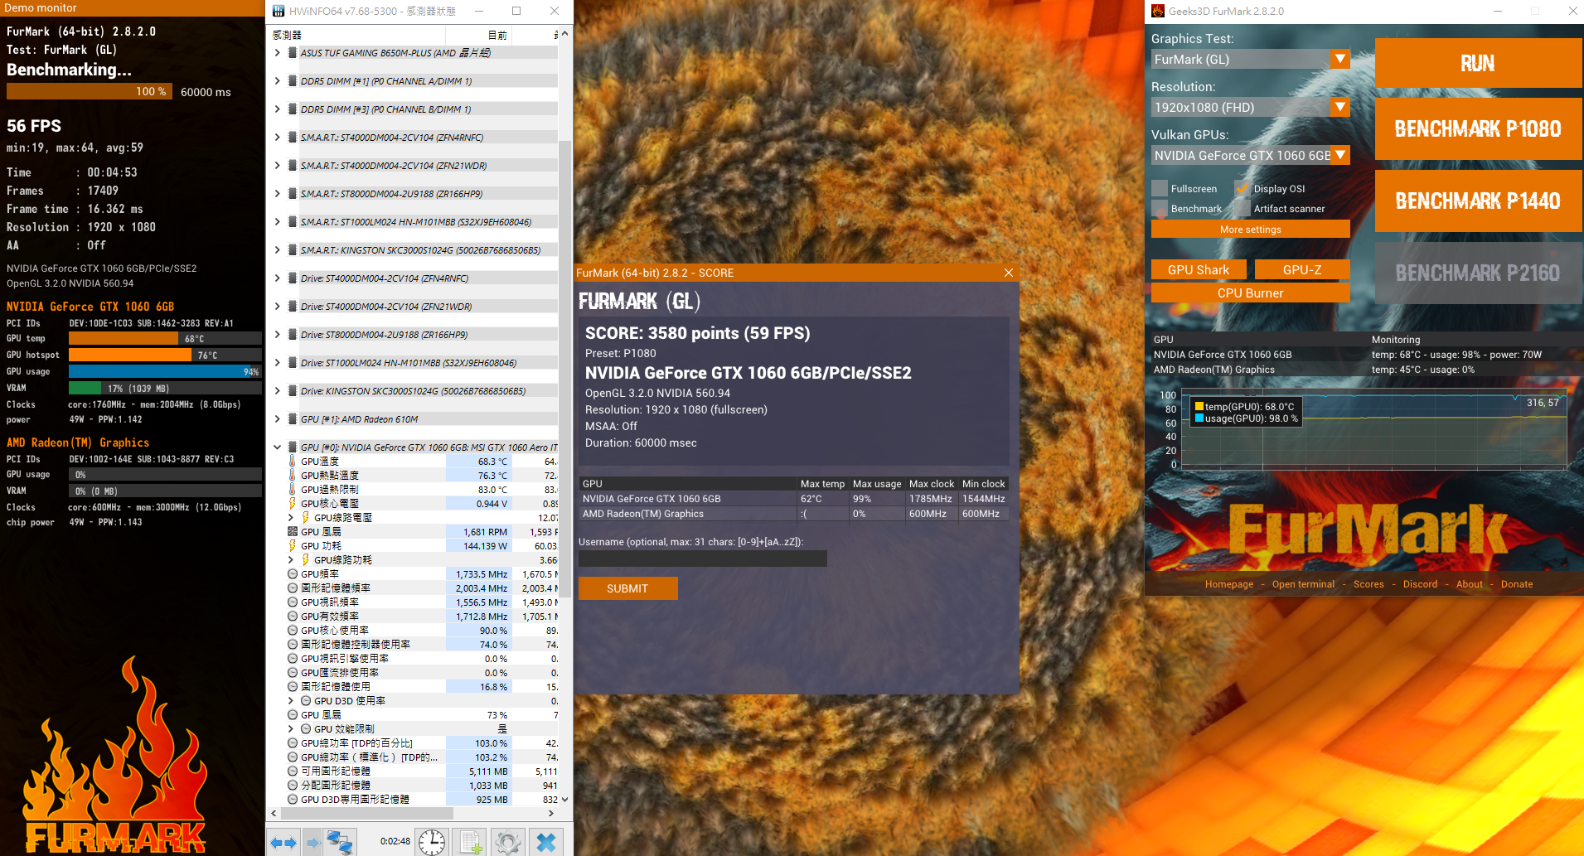Click HWiNFO single right-arrow toolbar icon

point(312,842)
